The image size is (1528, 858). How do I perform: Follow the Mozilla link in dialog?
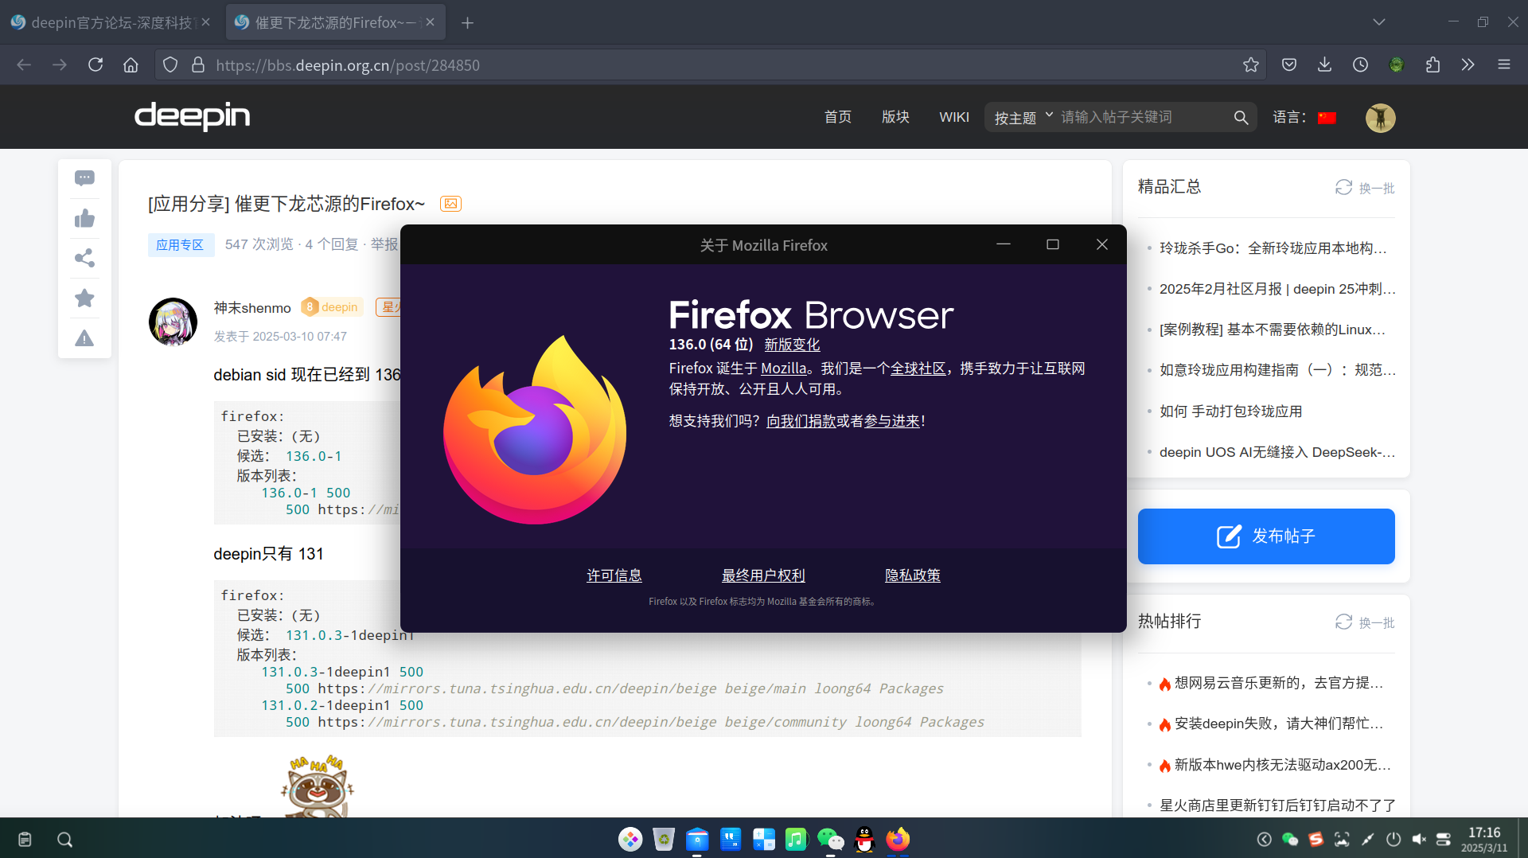(x=783, y=369)
